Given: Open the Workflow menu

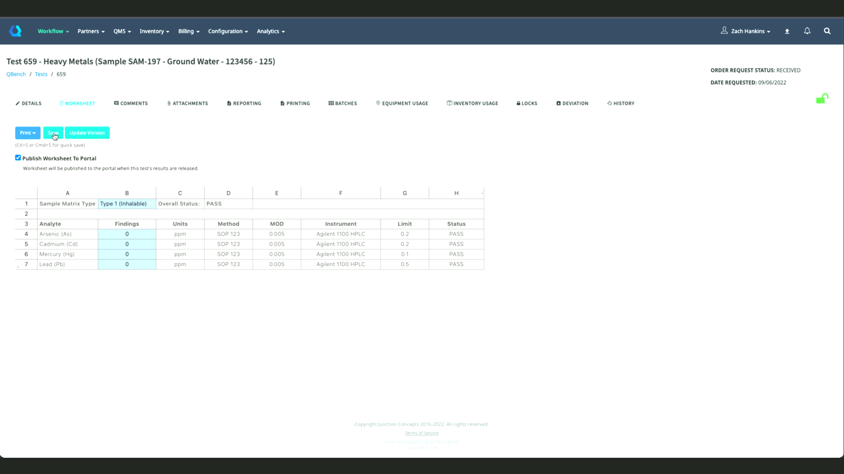Looking at the screenshot, I should [x=53, y=31].
